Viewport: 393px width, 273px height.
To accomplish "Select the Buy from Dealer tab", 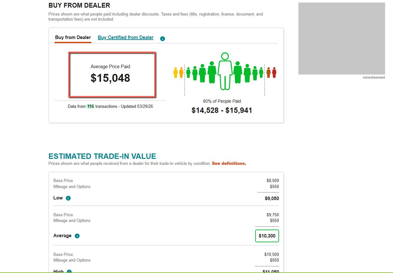I will click(x=73, y=37).
